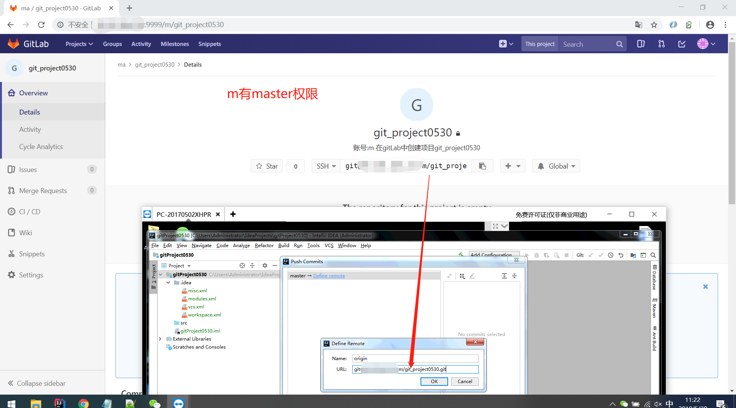Viewport: 736px width, 408px height.
Task: Open Chrome profile account icon
Action: click(x=710, y=25)
